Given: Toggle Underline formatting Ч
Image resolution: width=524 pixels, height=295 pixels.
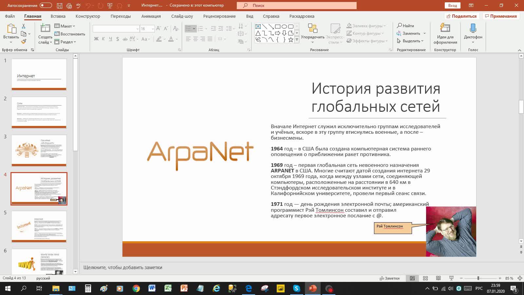Looking at the screenshot, I should click(110, 39).
